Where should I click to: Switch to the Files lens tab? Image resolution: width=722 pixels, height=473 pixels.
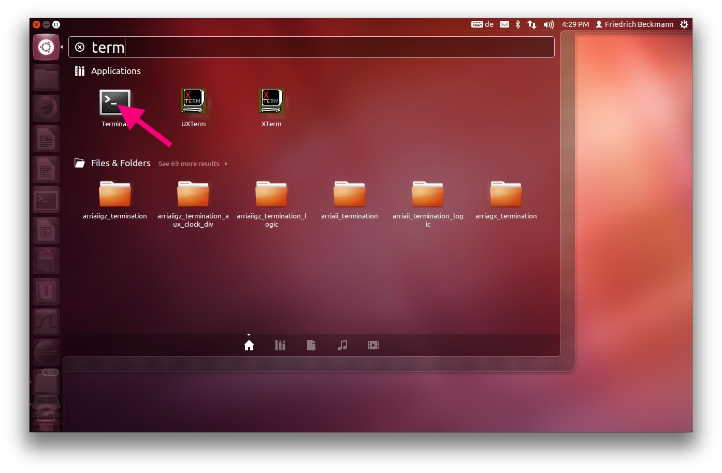(x=311, y=345)
